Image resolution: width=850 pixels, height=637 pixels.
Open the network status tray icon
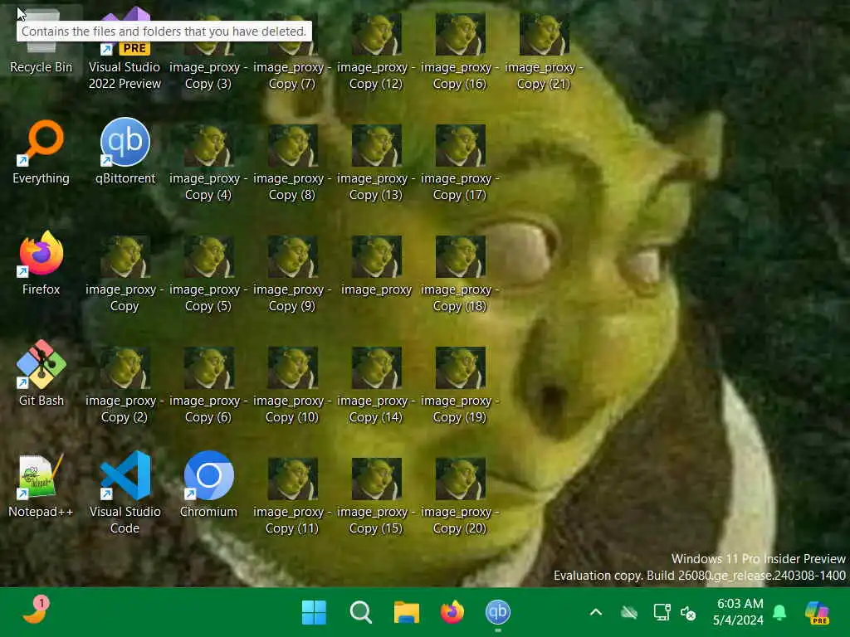(662, 612)
